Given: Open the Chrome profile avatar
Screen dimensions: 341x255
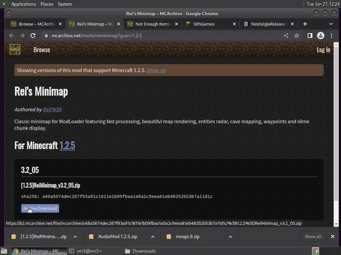Looking at the screenshot, I should 321,36.
